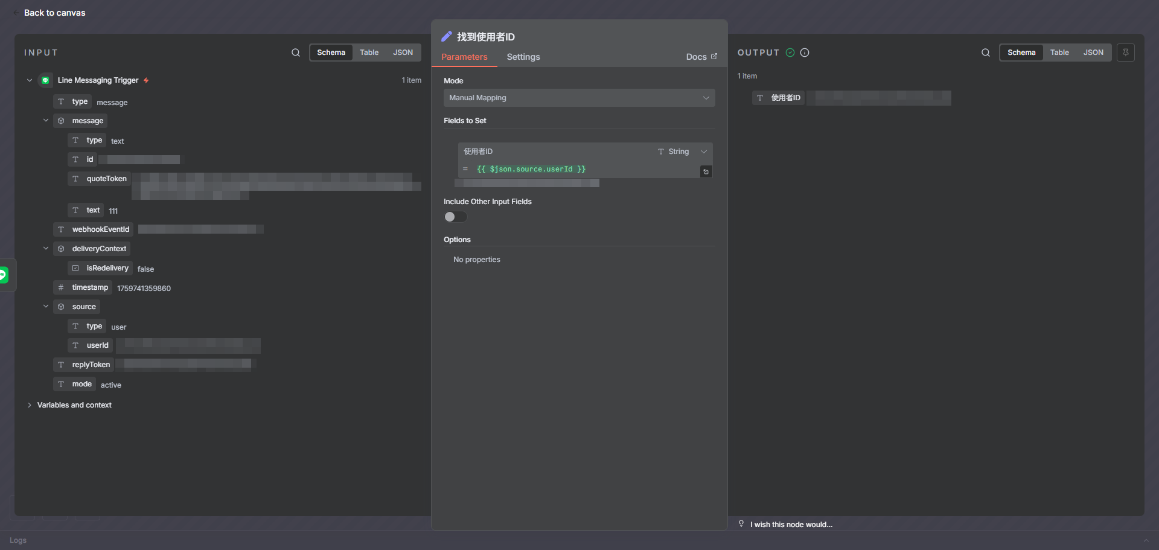1159x550 pixels.
Task: Collapse the Line Messaging Trigger tree
Action: (30, 80)
